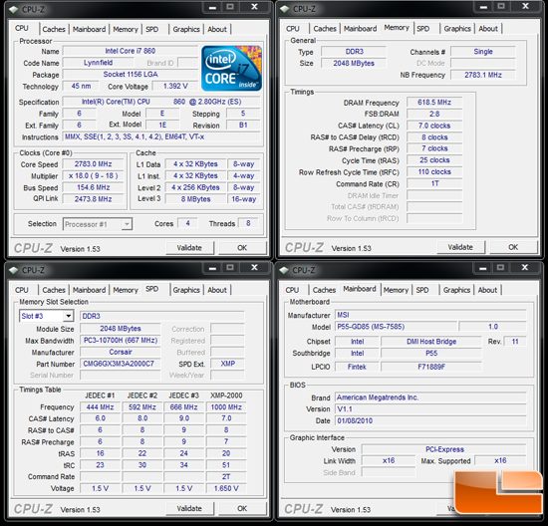Click the Command Rate value 1T
This screenshot has width=548, height=526.
434,184
